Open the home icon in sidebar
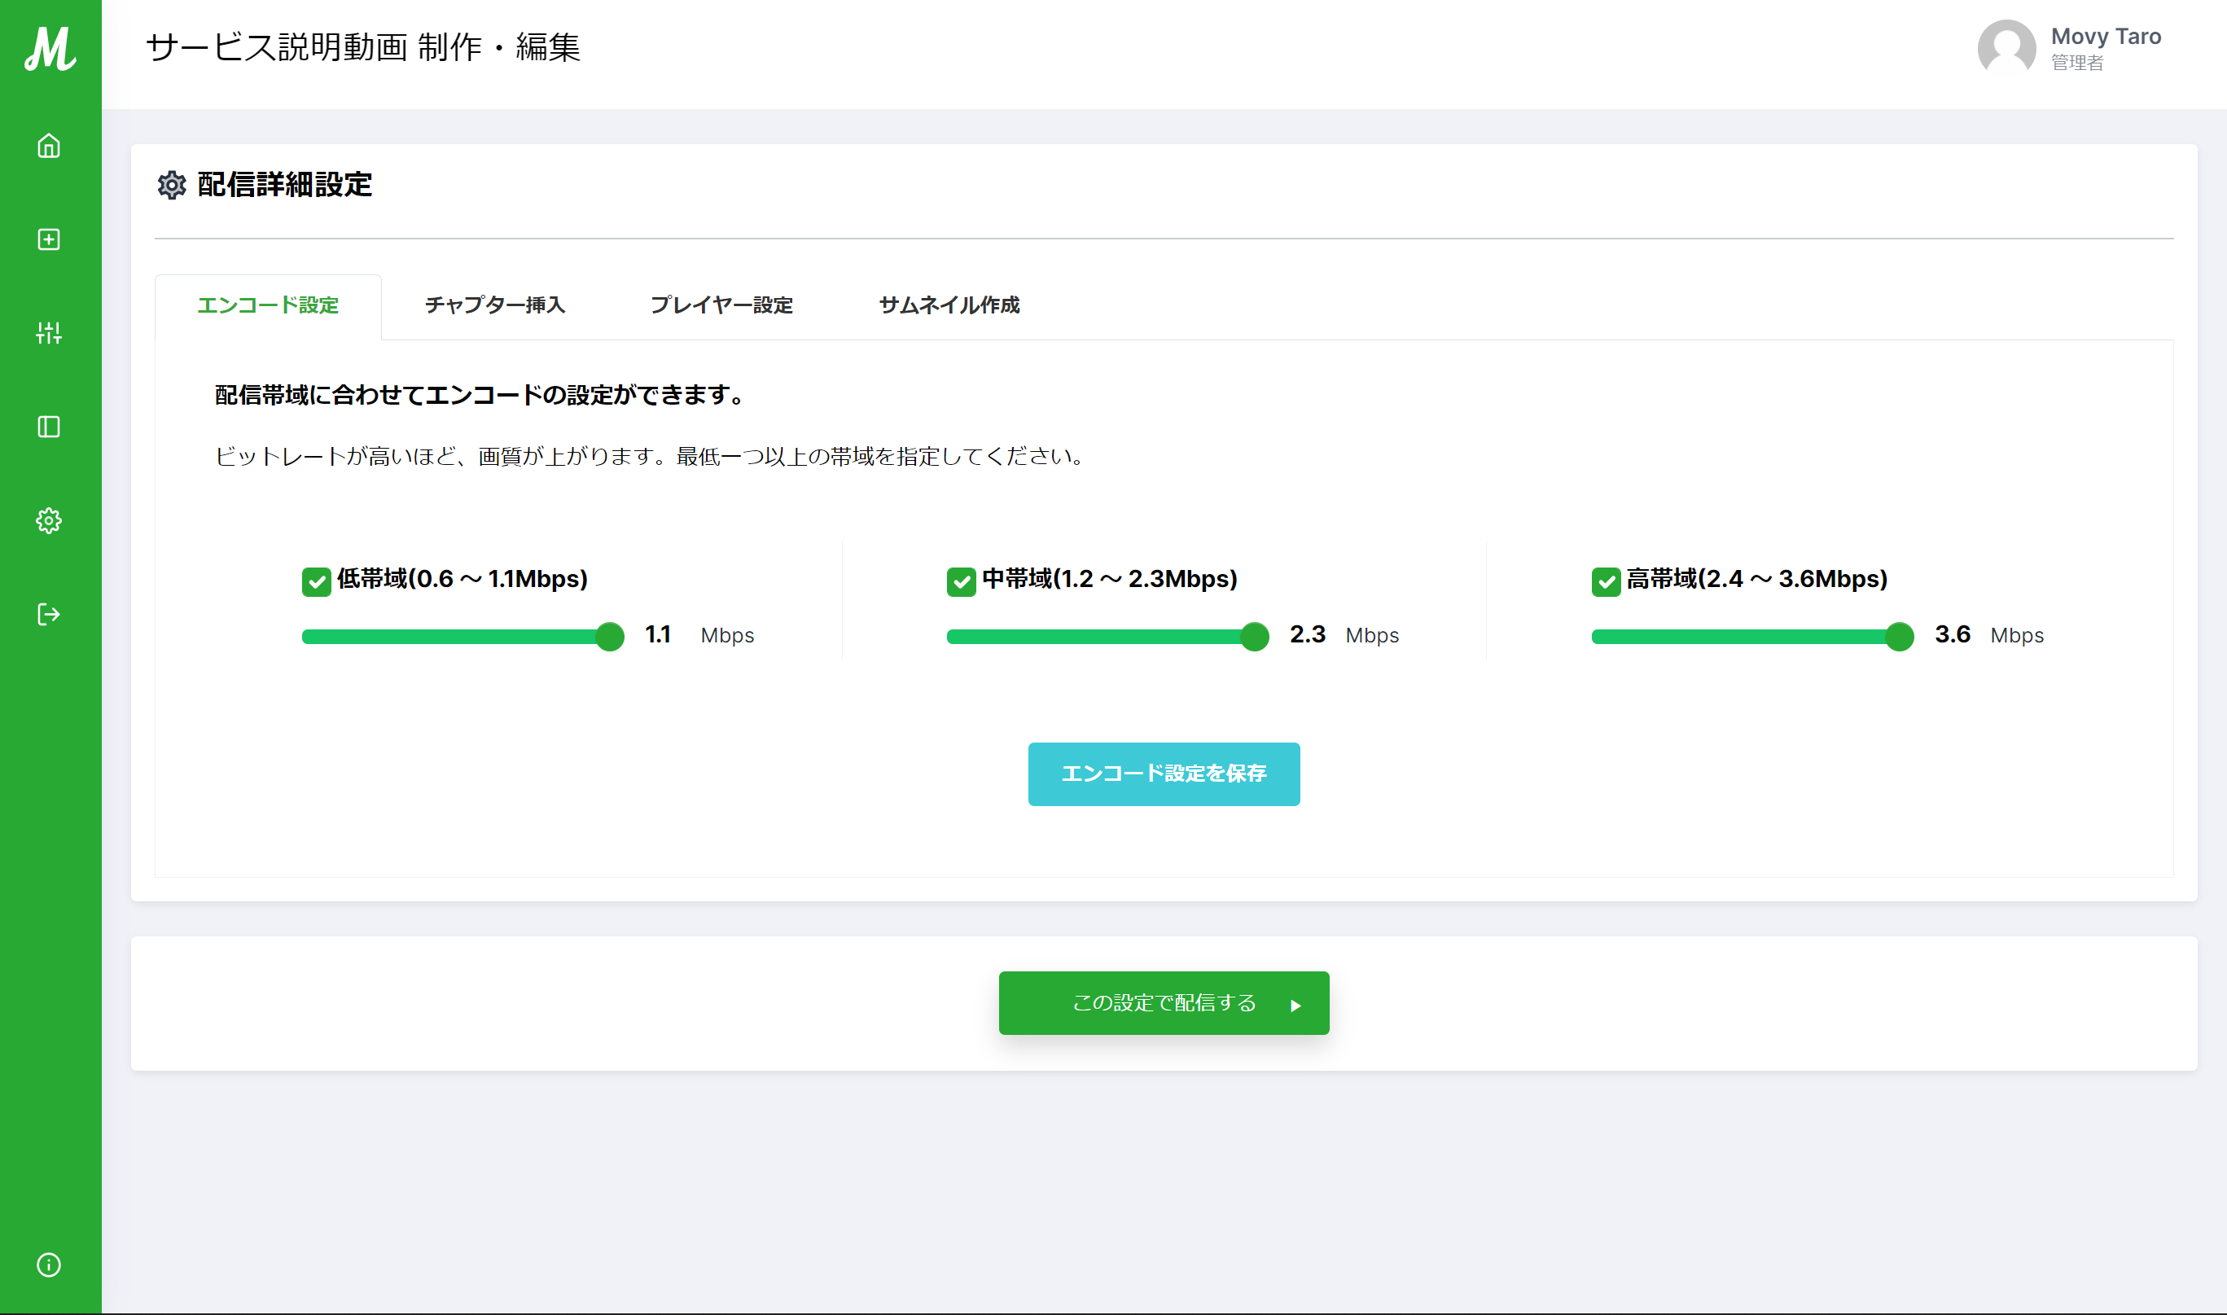Viewport: 2227px width, 1315px height. click(x=49, y=145)
